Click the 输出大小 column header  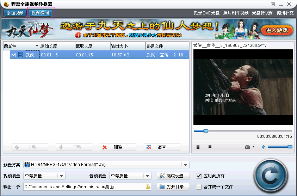(x=128, y=46)
